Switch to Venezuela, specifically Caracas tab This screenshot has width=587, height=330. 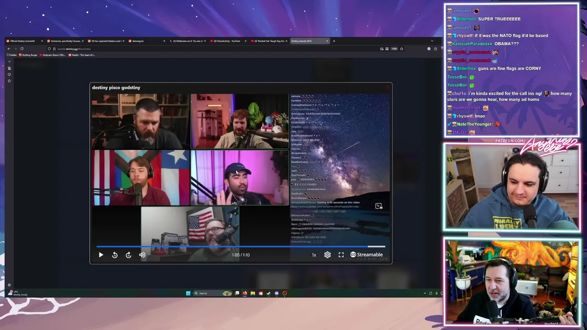(x=66, y=41)
